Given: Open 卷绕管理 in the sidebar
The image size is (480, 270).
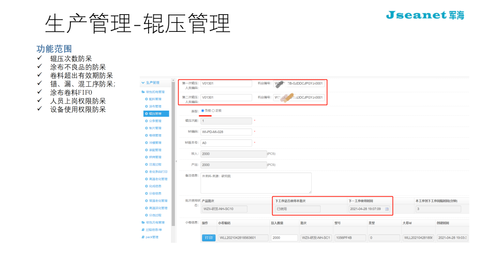Looking at the screenshot, I should tap(154, 135).
